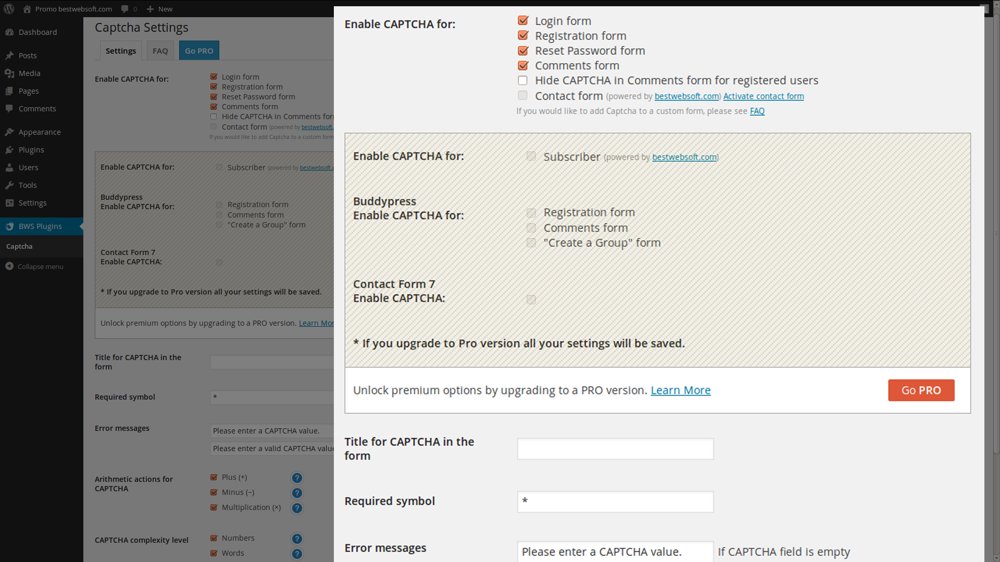Open the Dashboard sidebar icon
1000x562 pixels.
pyautogui.click(x=9, y=32)
